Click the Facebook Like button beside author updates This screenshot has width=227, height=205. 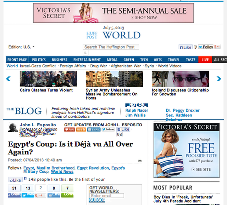(x=123, y=129)
